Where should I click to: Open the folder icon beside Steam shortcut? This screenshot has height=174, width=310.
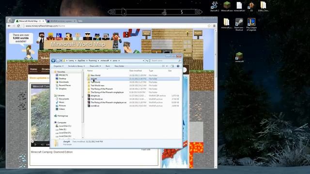tap(227, 23)
